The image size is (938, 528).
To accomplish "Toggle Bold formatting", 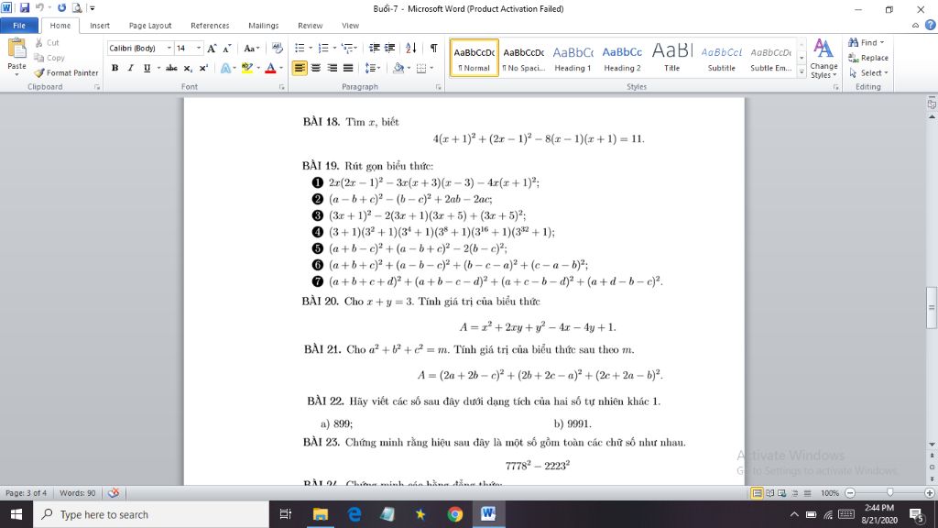I will click(x=115, y=68).
